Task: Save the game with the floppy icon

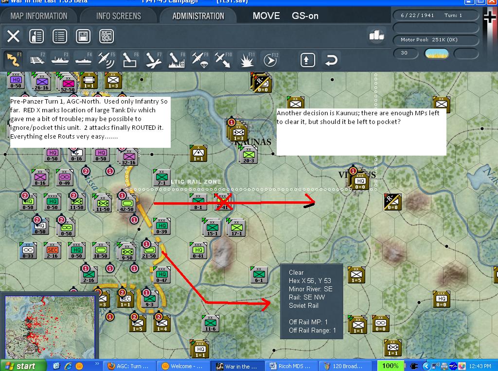Action: [83, 36]
